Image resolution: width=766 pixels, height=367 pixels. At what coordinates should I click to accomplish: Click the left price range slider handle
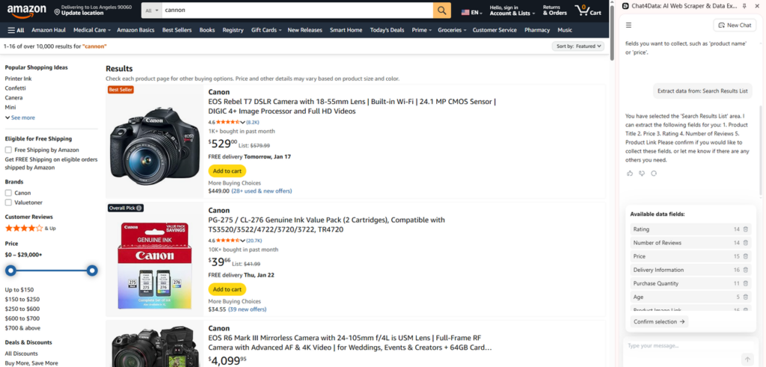(x=11, y=270)
